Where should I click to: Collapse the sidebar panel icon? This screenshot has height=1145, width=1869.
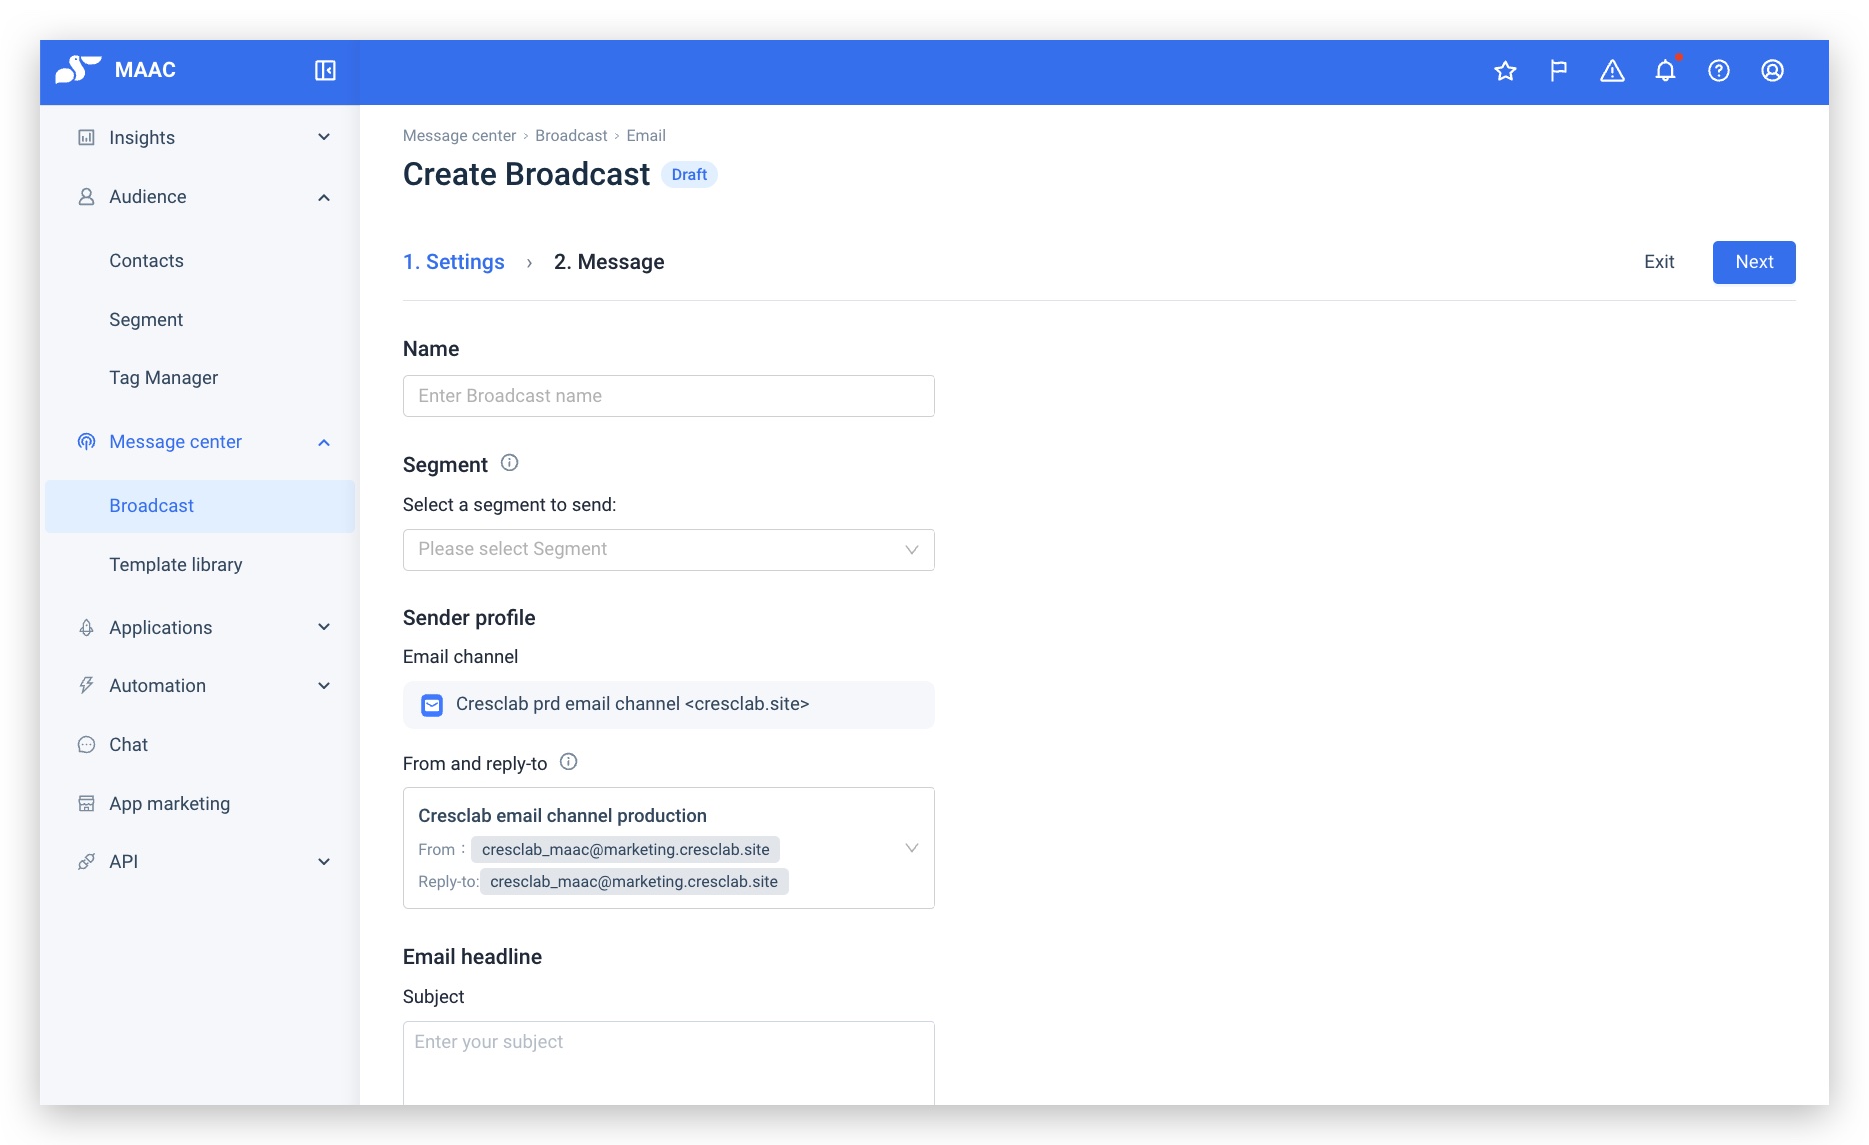coord(325,70)
